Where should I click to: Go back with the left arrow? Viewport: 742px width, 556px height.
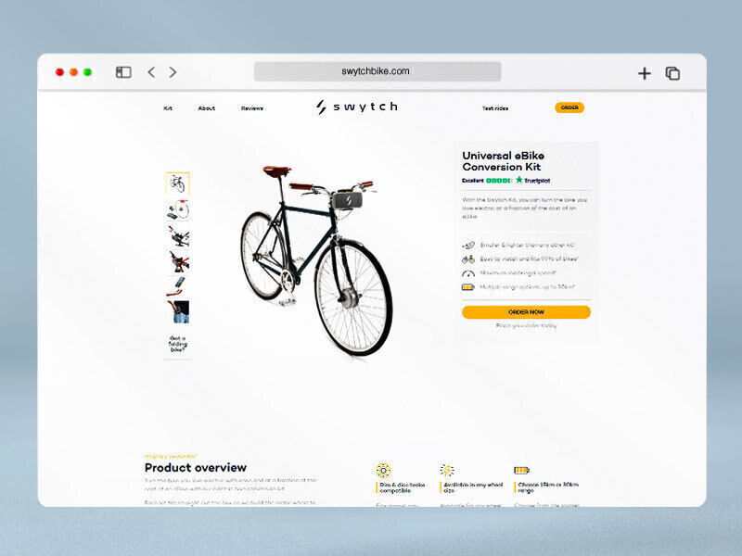151,72
